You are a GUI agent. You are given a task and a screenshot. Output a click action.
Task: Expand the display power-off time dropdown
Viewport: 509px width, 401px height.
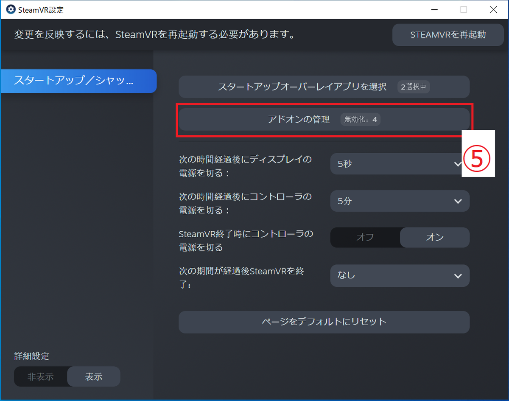[x=399, y=164]
